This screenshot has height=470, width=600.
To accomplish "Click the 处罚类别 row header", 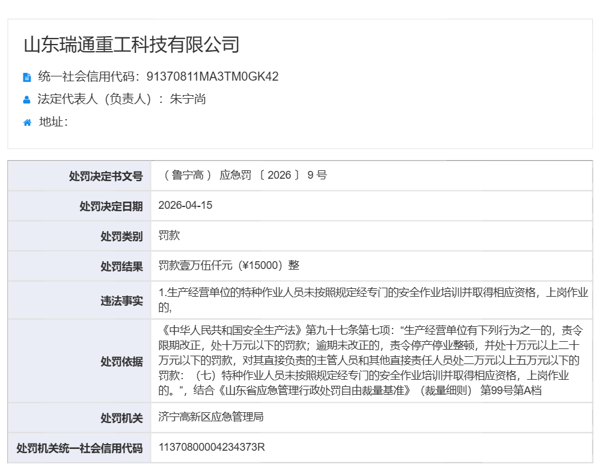I will pos(121,237).
